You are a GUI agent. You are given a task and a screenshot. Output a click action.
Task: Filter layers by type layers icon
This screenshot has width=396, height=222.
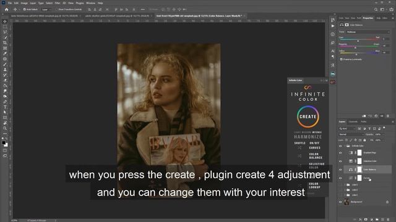(369, 129)
